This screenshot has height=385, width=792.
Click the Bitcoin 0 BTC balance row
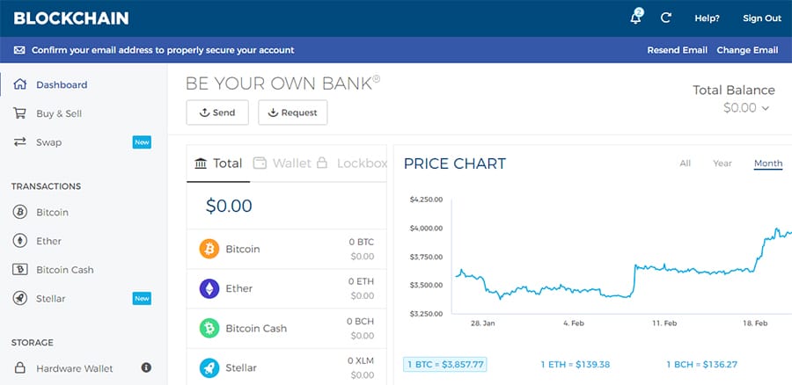pyautogui.click(x=286, y=249)
